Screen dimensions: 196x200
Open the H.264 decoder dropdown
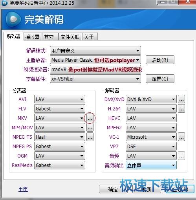click(151, 109)
